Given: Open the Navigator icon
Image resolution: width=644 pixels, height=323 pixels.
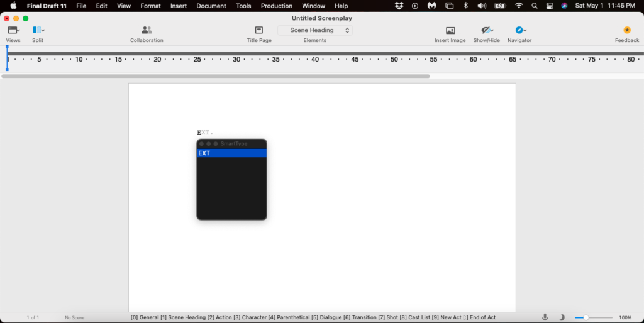Looking at the screenshot, I should point(519,30).
